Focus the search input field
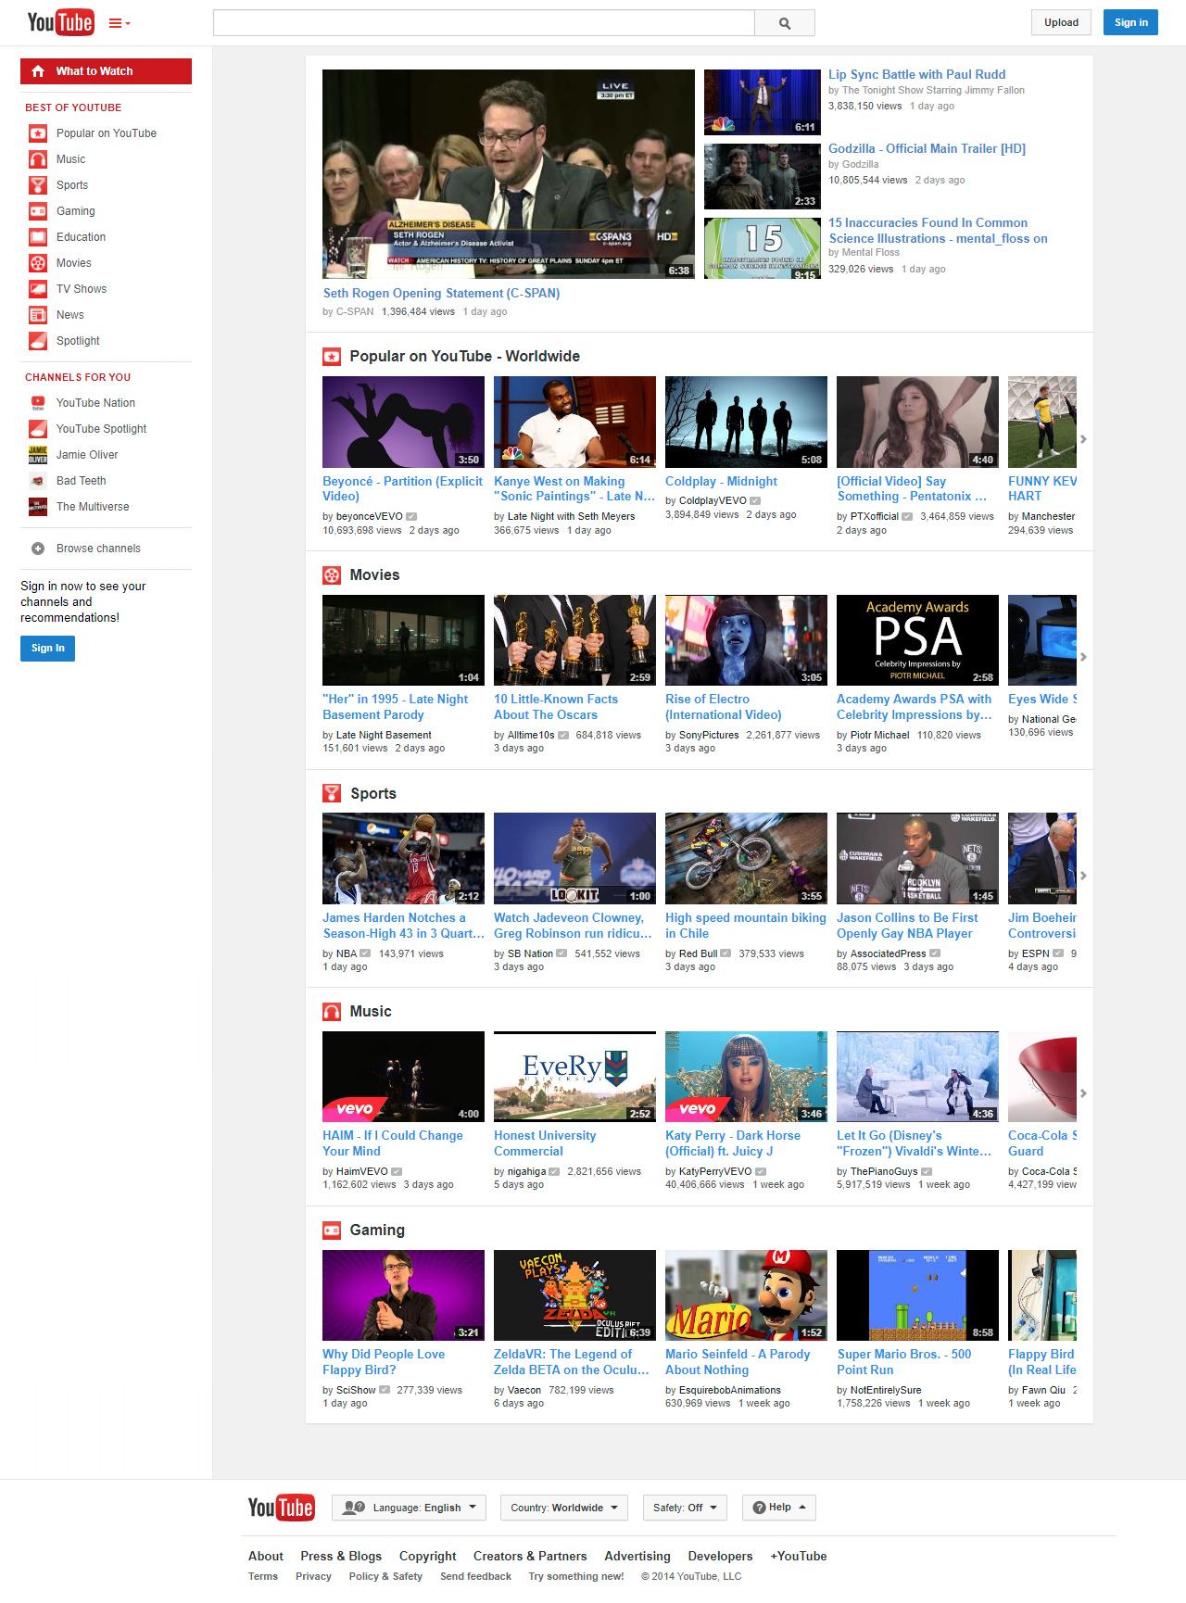 coord(484,23)
